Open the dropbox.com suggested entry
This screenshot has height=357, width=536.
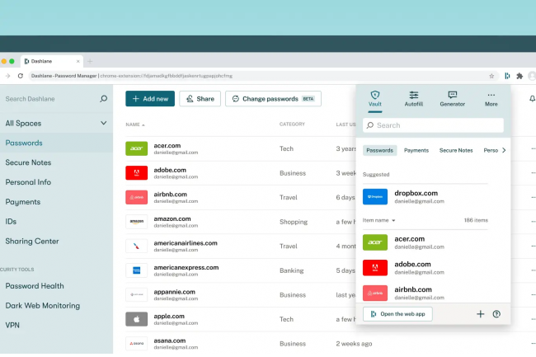(x=426, y=197)
